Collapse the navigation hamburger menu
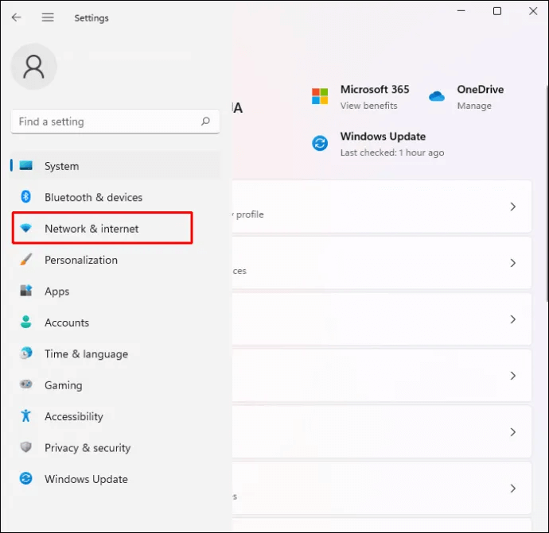This screenshot has height=533, width=549. coord(48,17)
